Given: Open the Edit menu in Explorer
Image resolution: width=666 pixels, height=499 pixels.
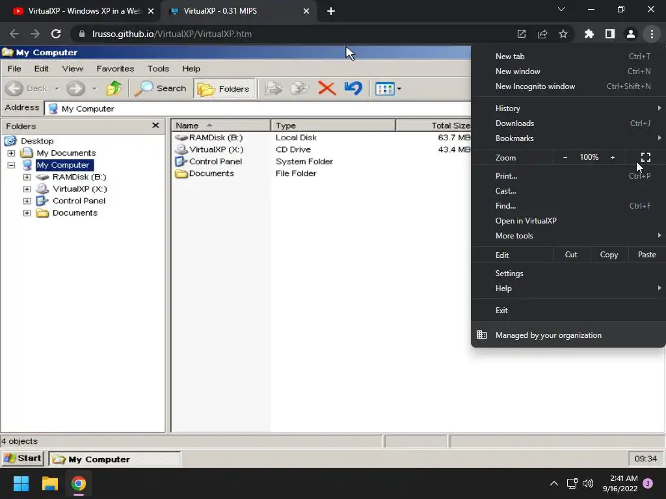Looking at the screenshot, I should point(41,68).
